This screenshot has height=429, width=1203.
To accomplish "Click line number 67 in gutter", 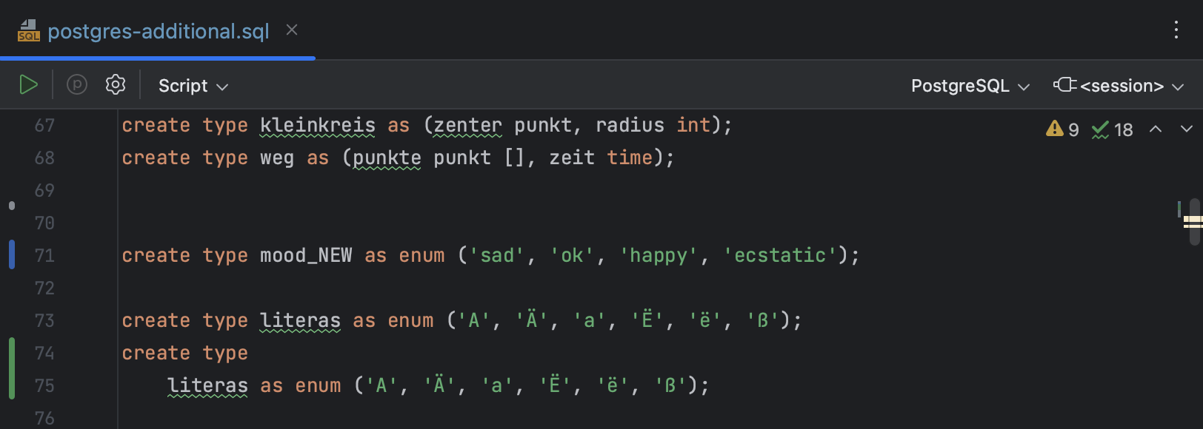I will point(44,126).
